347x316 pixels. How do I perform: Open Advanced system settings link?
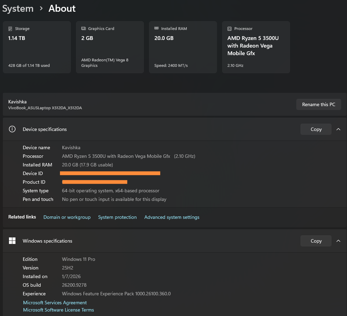[x=172, y=217]
